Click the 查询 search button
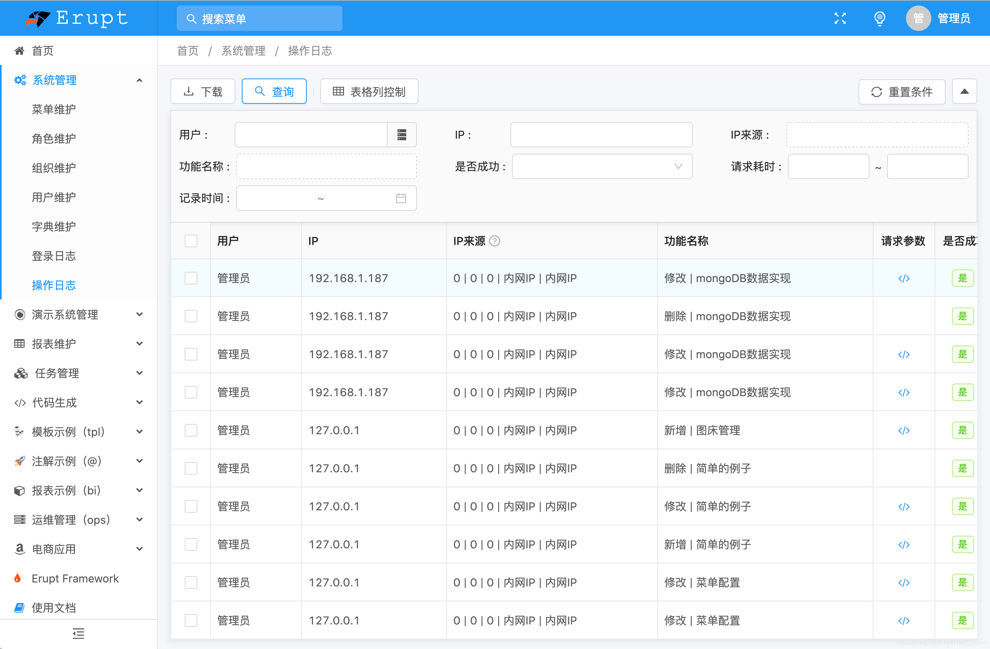Screen dimensions: 990x649 [274, 91]
